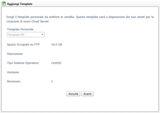The image size is (160, 113).
Task: Click the 10,0 GB value
Action: [x=57, y=45]
